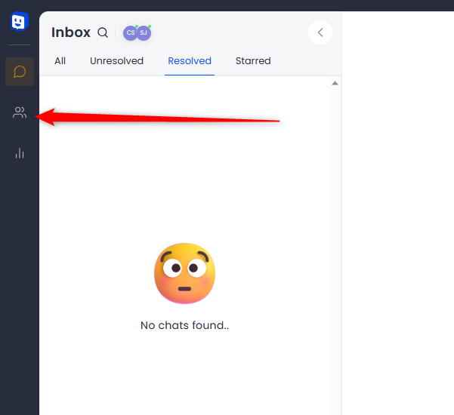454x415 pixels.
Task: Select the CS agent avatar
Action: click(x=130, y=32)
